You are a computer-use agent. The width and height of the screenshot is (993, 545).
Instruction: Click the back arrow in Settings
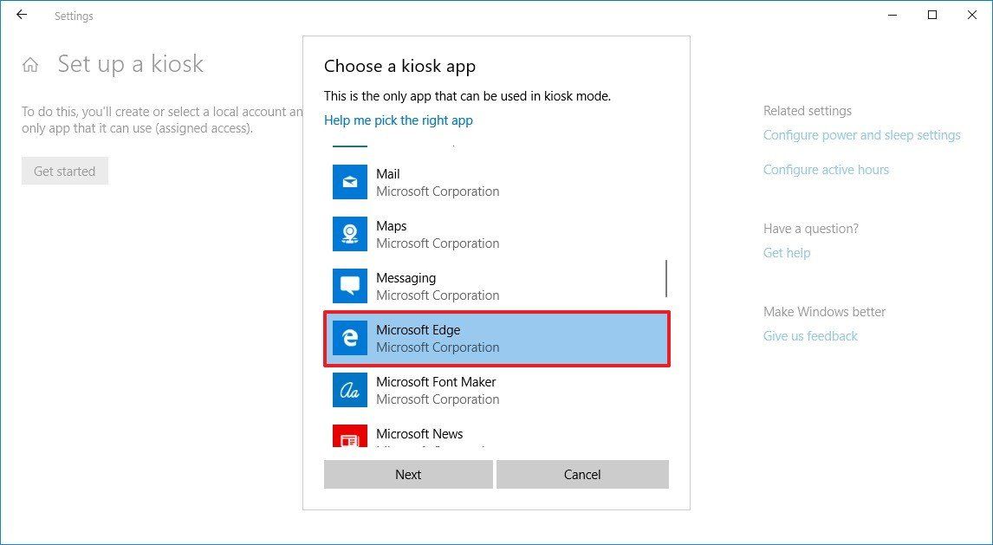tap(21, 15)
